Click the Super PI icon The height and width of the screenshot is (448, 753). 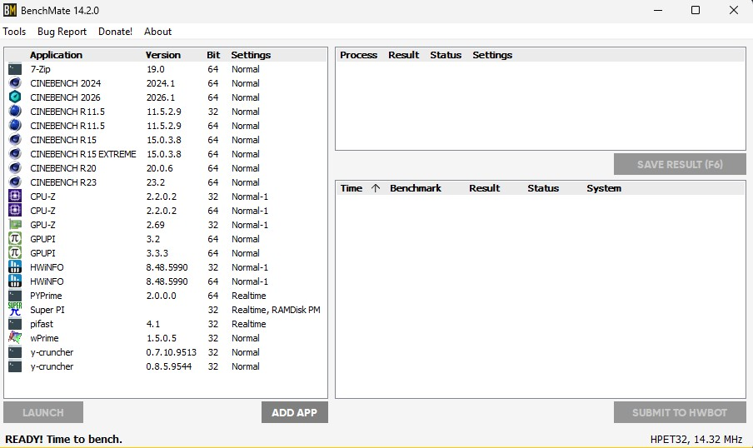(x=15, y=310)
